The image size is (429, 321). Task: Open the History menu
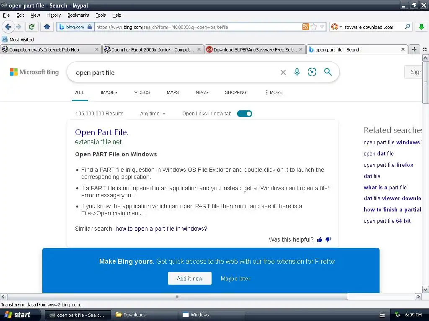tap(53, 15)
